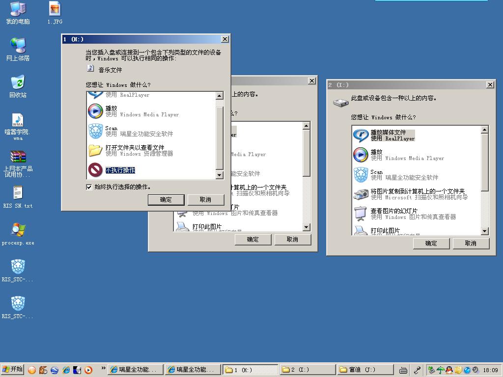This screenshot has height=377, width=503.
Task: Select 打印此图片 text in 2 (I:) dialog
Action: (x=385, y=231)
